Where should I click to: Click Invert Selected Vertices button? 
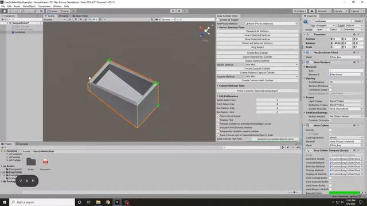(x=257, y=35)
